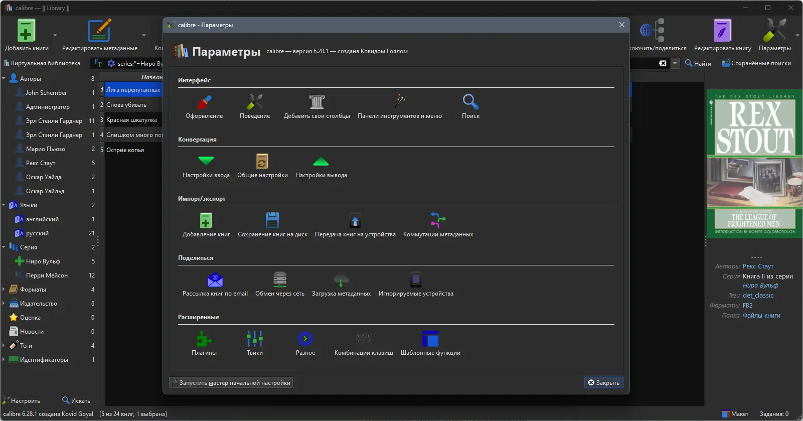Open Передача книг на устройства settings

point(355,225)
